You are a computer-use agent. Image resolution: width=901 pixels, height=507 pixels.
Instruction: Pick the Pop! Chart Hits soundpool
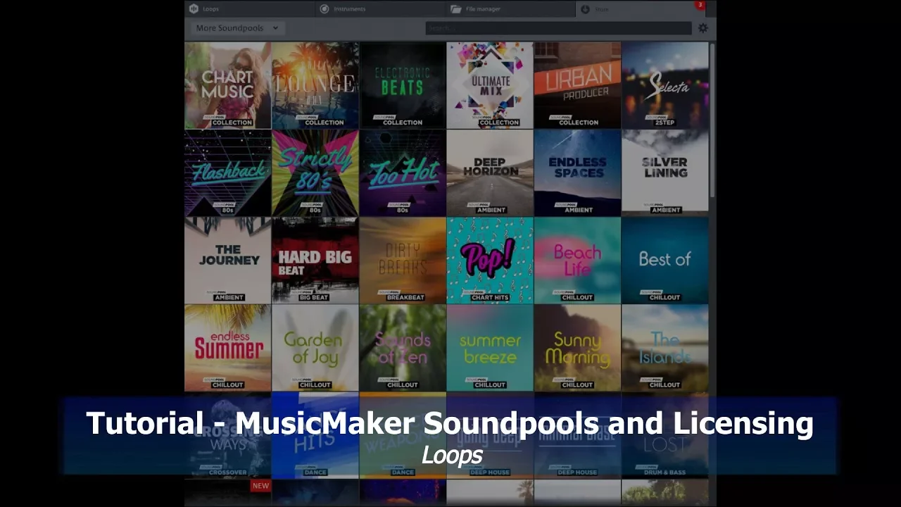pos(490,260)
